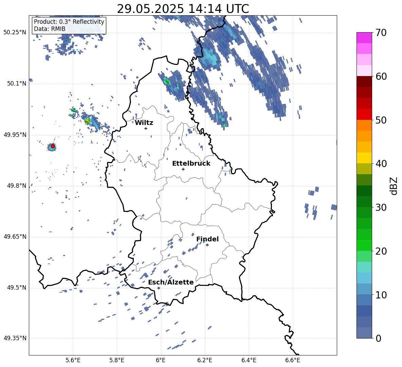Click the 50.1°N latitude label

click(x=17, y=84)
